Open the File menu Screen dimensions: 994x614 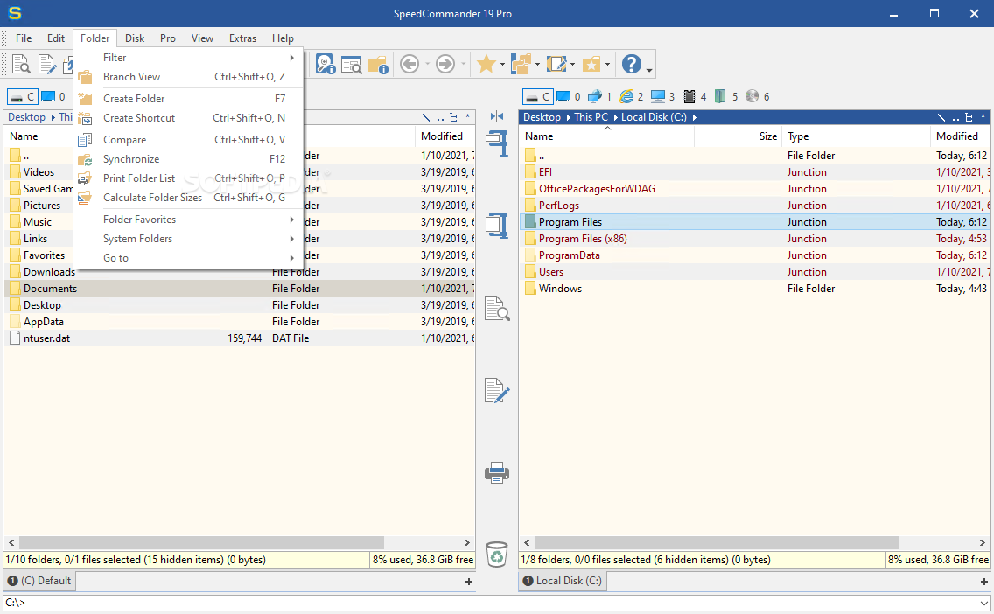[24, 38]
